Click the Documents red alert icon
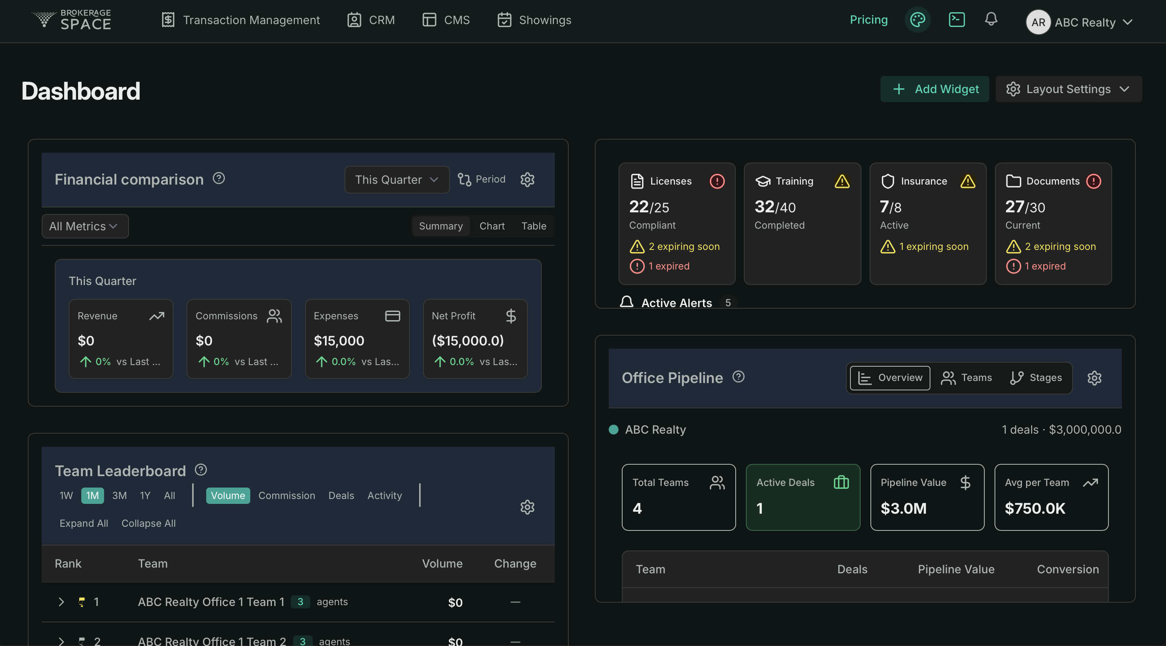Screen dimensions: 1166x646 pos(1094,181)
